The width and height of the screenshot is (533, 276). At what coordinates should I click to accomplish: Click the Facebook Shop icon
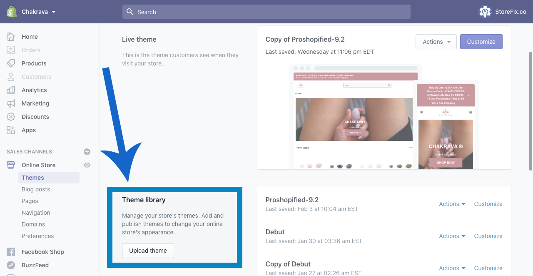(11, 252)
